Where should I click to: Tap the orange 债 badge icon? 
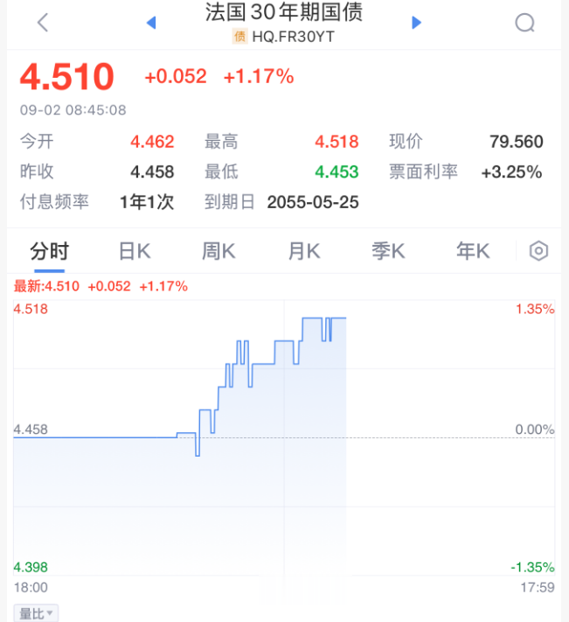(x=239, y=37)
